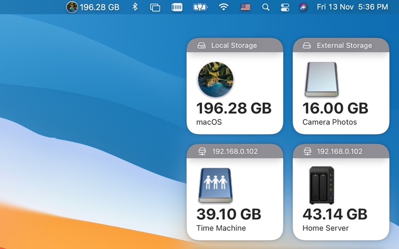
Task: Click the 16.00 GB value
Action: (335, 108)
